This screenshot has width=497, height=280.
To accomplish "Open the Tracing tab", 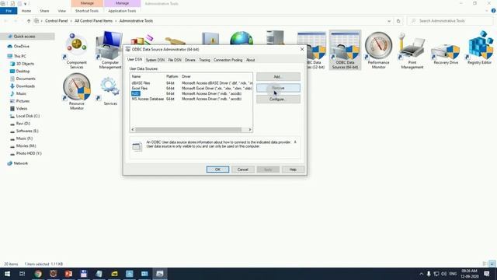I will tap(204, 60).
